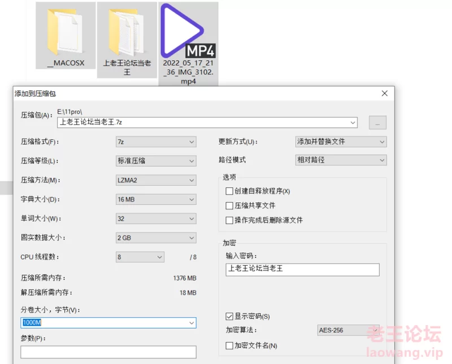Click the browse button with three dots
Screen dimensions: 452x364
coord(377,122)
